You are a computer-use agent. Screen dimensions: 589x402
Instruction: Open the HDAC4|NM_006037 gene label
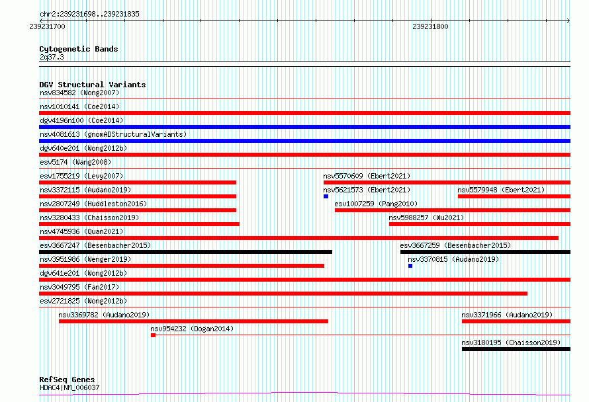coord(69,387)
